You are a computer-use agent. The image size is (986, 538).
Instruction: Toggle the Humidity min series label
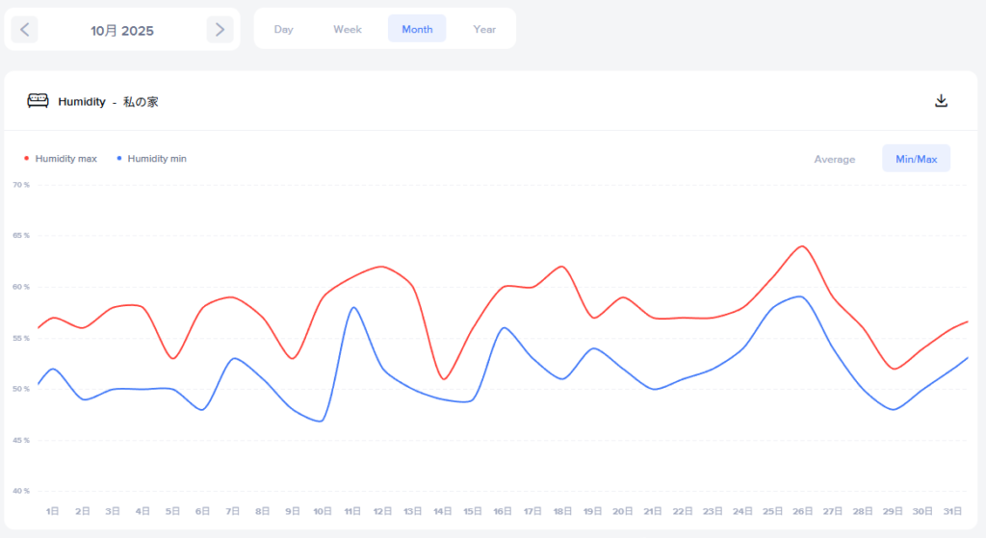tap(157, 158)
